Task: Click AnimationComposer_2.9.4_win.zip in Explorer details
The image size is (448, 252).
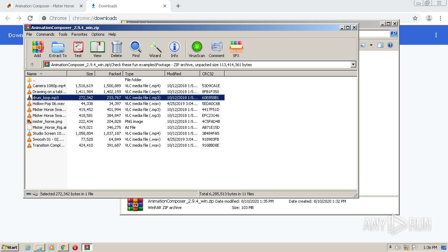Action: (181, 201)
